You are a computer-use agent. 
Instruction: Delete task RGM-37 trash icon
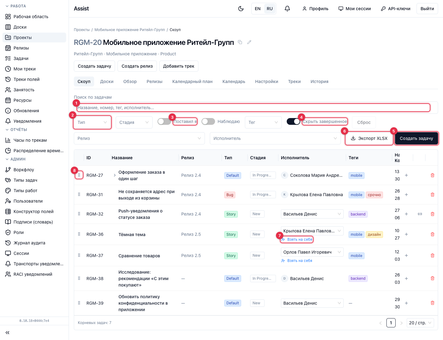coord(433,255)
